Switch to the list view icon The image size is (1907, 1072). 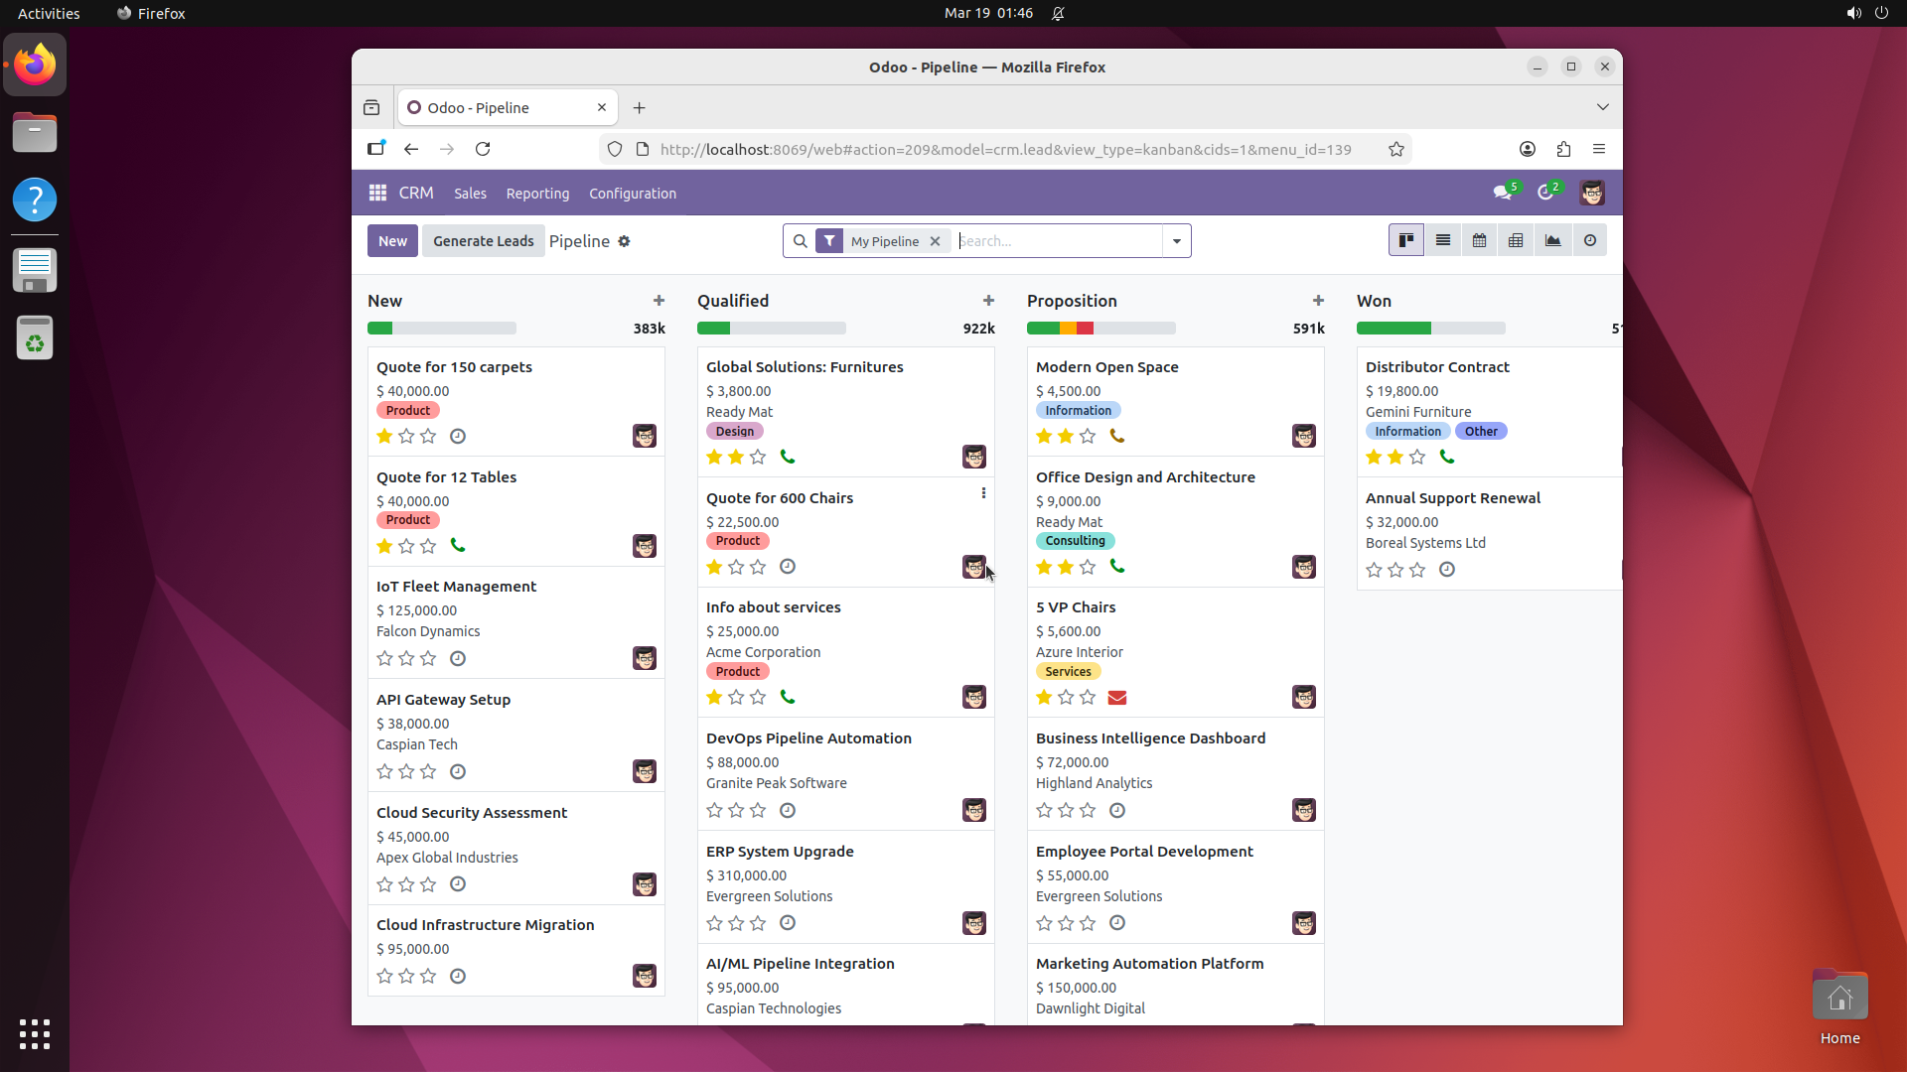pyautogui.click(x=1442, y=240)
